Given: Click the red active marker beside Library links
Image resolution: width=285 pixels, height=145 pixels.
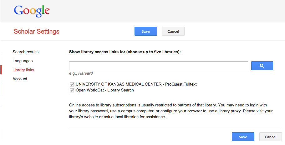Looking at the screenshot, I should tap(1, 70).
